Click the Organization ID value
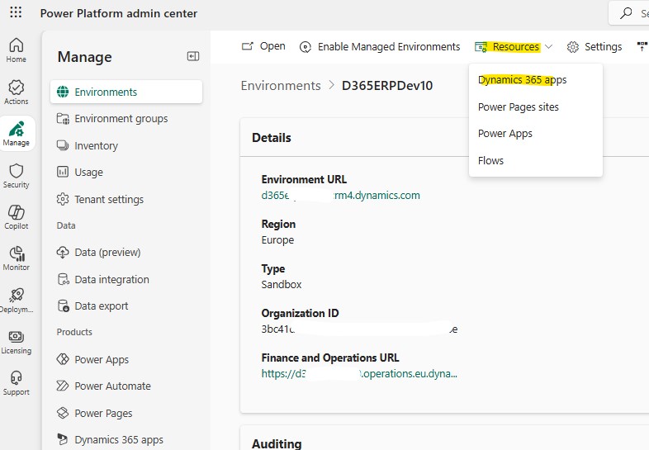Screen dimensions: 649x450 (x=359, y=329)
